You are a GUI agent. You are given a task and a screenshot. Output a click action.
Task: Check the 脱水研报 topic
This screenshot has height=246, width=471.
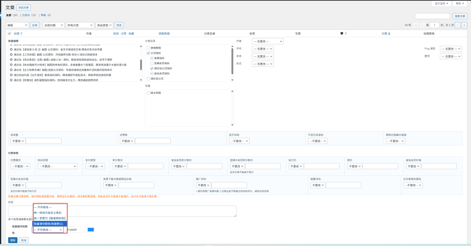(x=148, y=93)
